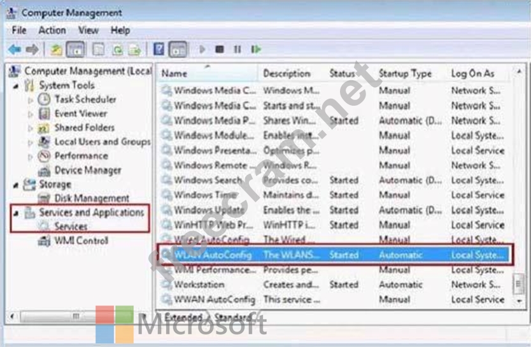The height and width of the screenshot is (347, 531).
Task: Click the Properties toolbar icon
Action: pyautogui.click(x=99, y=50)
